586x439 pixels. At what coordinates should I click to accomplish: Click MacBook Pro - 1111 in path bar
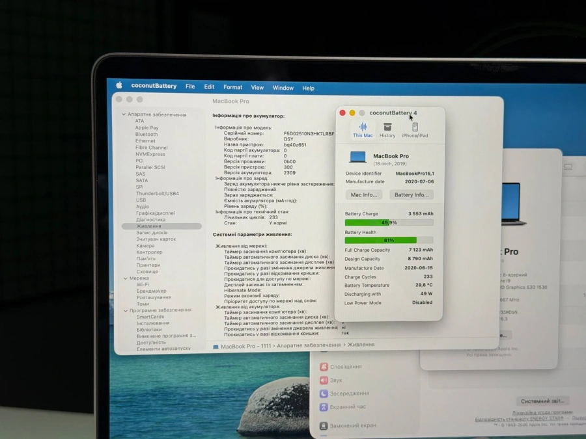[x=242, y=347]
